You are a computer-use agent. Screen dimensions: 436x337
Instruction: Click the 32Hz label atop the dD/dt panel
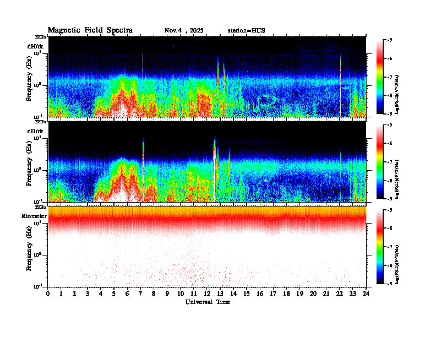tap(41, 122)
